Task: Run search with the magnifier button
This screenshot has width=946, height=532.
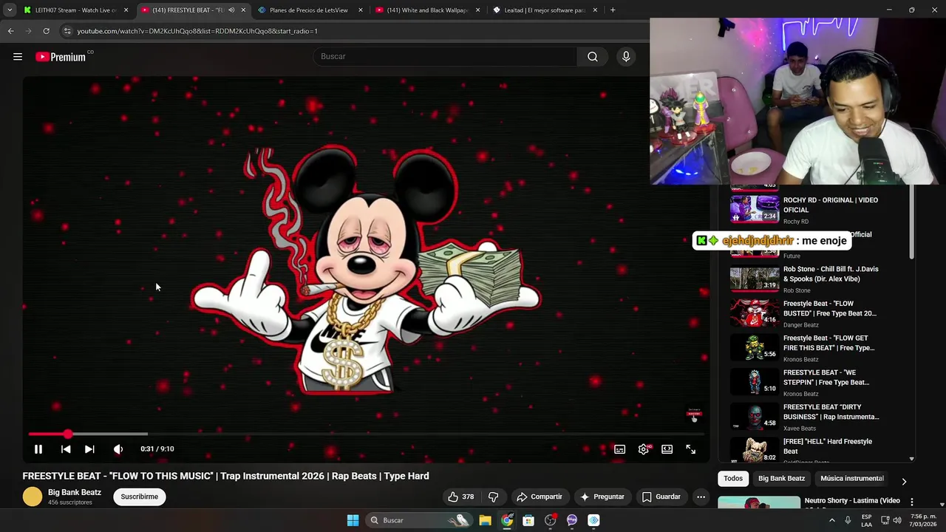Action: tap(593, 56)
